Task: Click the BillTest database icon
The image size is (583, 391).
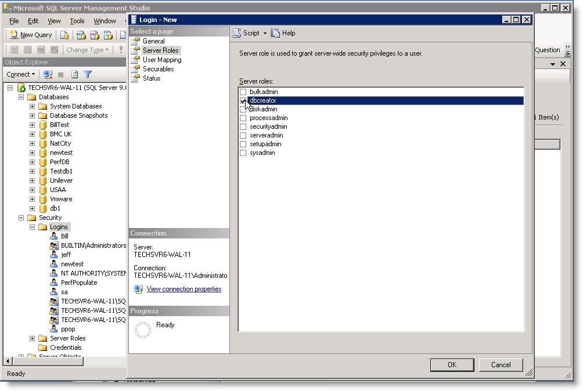Action: pos(43,125)
